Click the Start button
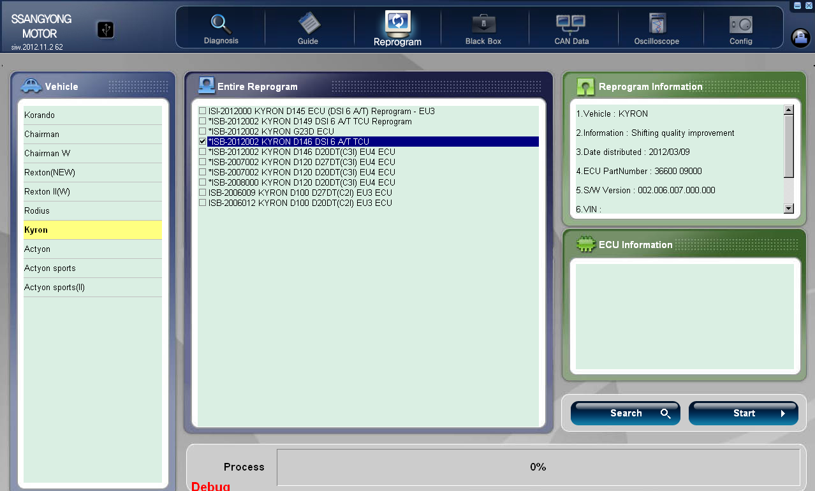This screenshot has width=815, height=491. coord(744,413)
